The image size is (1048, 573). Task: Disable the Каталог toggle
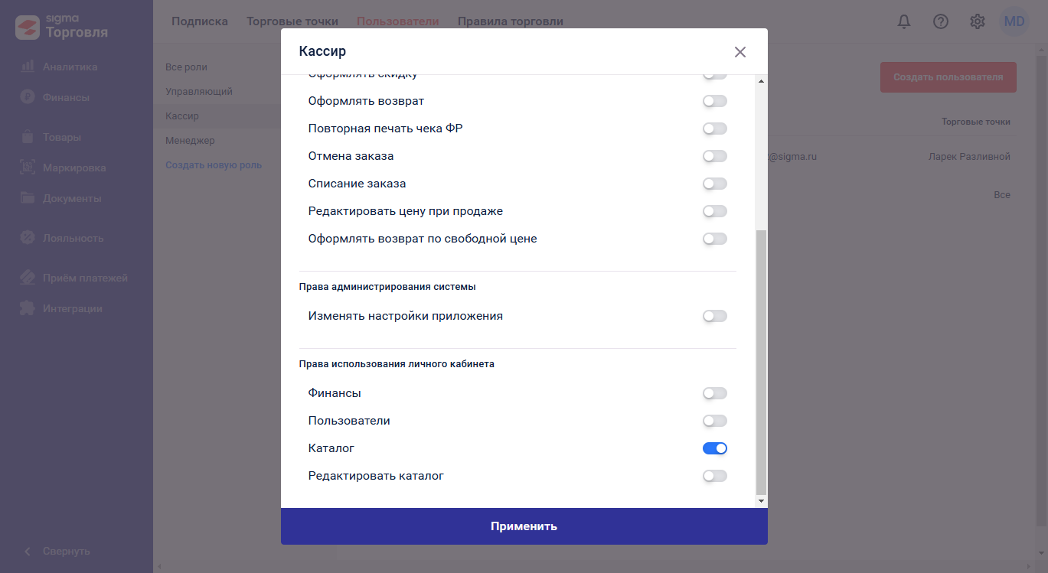(715, 448)
